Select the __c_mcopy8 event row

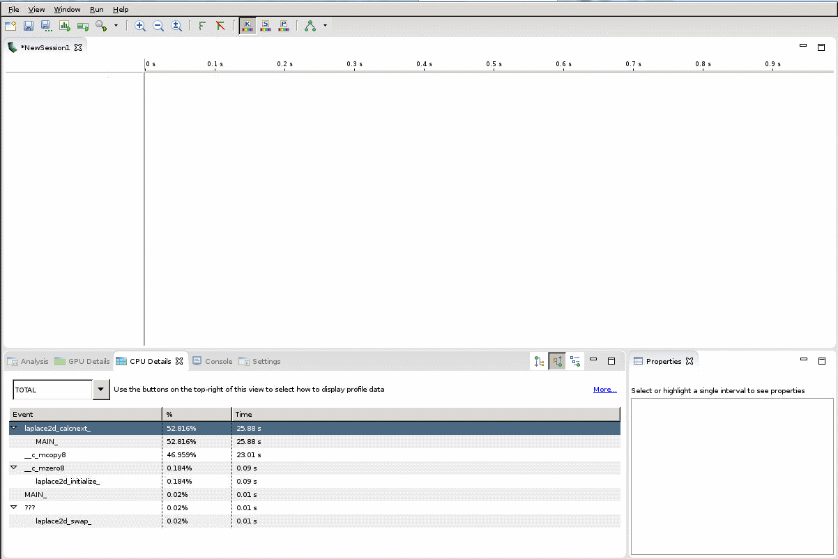[45, 454]
